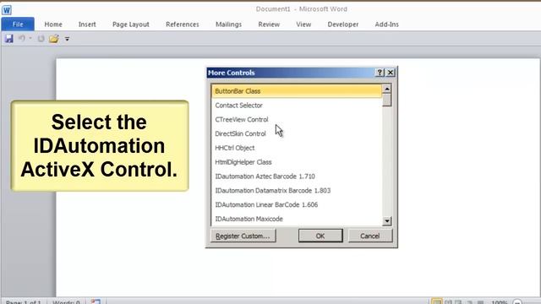Click the Open folder icon
This screenshot has height=304, width=541.
coord(54,39)
